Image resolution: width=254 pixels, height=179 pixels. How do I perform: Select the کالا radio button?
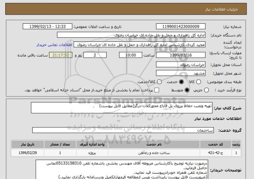pyautogui.click(x=198, y=82)
